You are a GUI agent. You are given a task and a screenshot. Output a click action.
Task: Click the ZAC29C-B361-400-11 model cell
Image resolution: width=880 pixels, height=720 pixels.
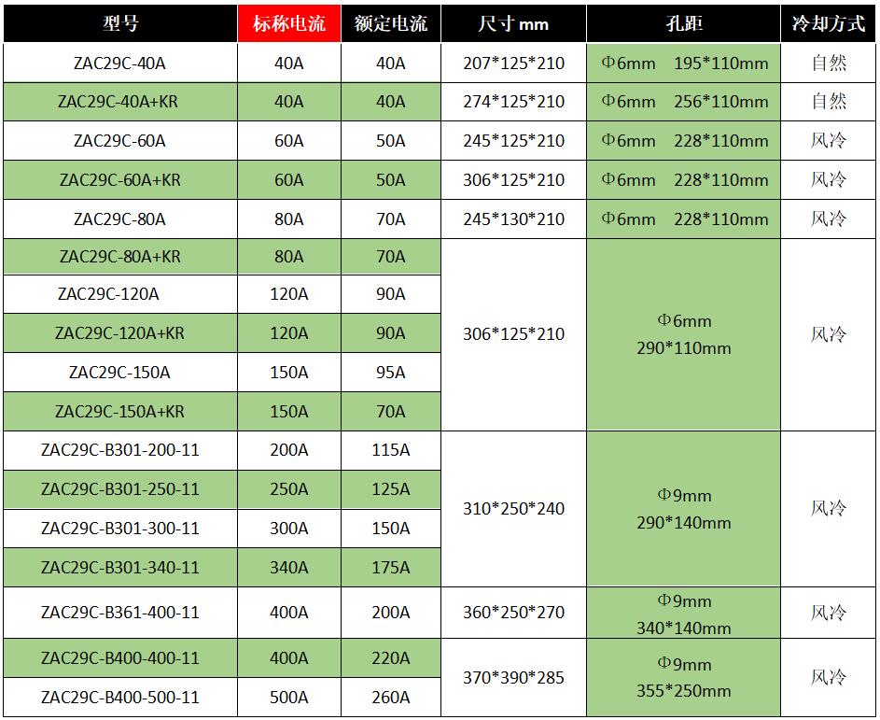click(x=119, y=613)
